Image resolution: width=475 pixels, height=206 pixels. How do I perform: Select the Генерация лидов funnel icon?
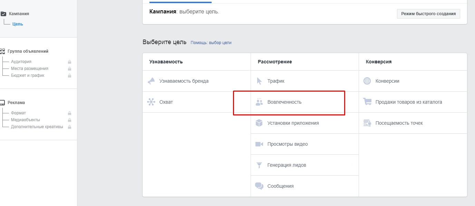[259, 165]
